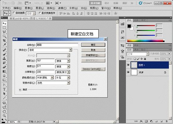
Task: Toggle the auto-select checkbox
Action: pos(14,13)
